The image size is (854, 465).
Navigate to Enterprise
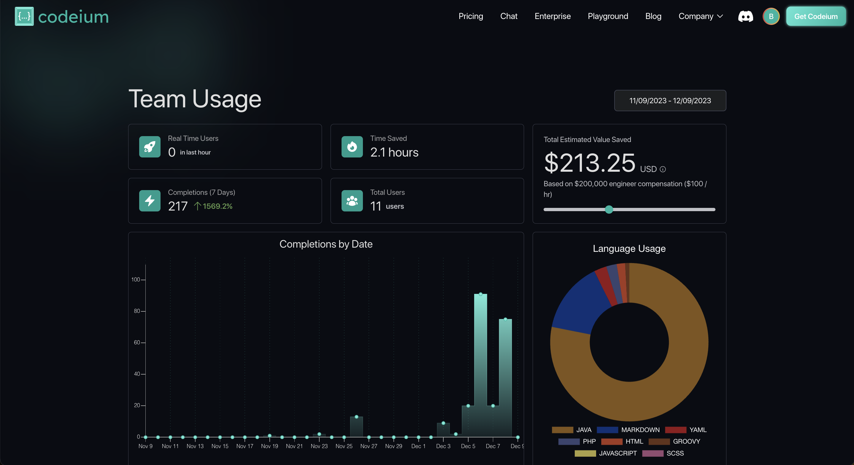[x=553, y=16]
